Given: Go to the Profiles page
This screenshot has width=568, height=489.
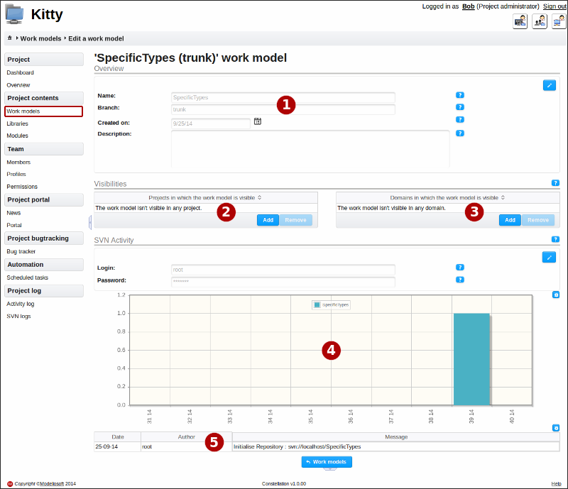Looking at the screenshot, I should [x=16, y=174].
